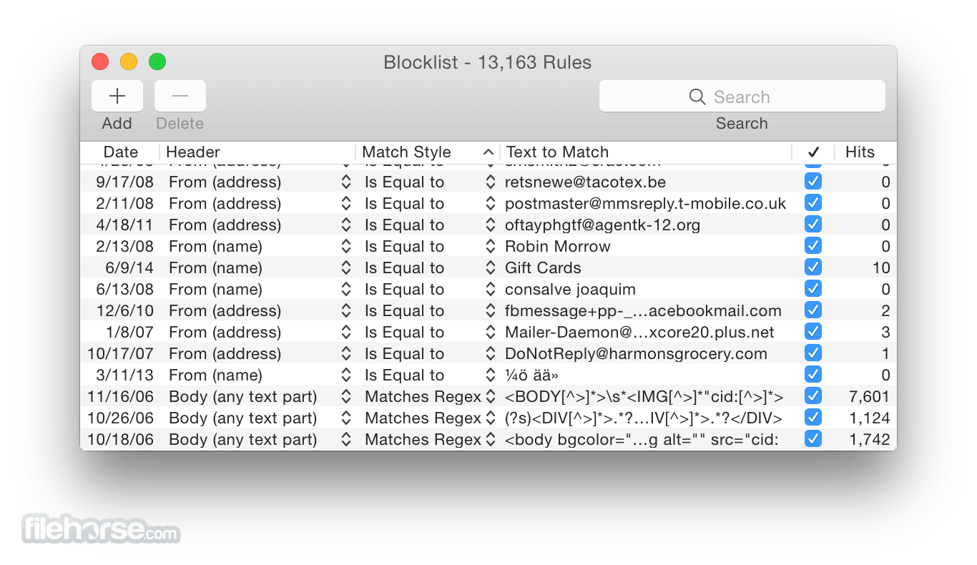The image size is (977, 565).
Task: Sort by the Hits column header
Action: point(860,152)
